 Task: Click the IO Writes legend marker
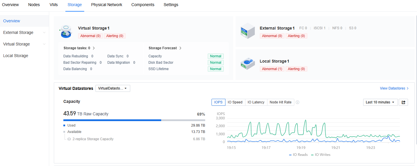pyautogui.click(x=312, y=155)
